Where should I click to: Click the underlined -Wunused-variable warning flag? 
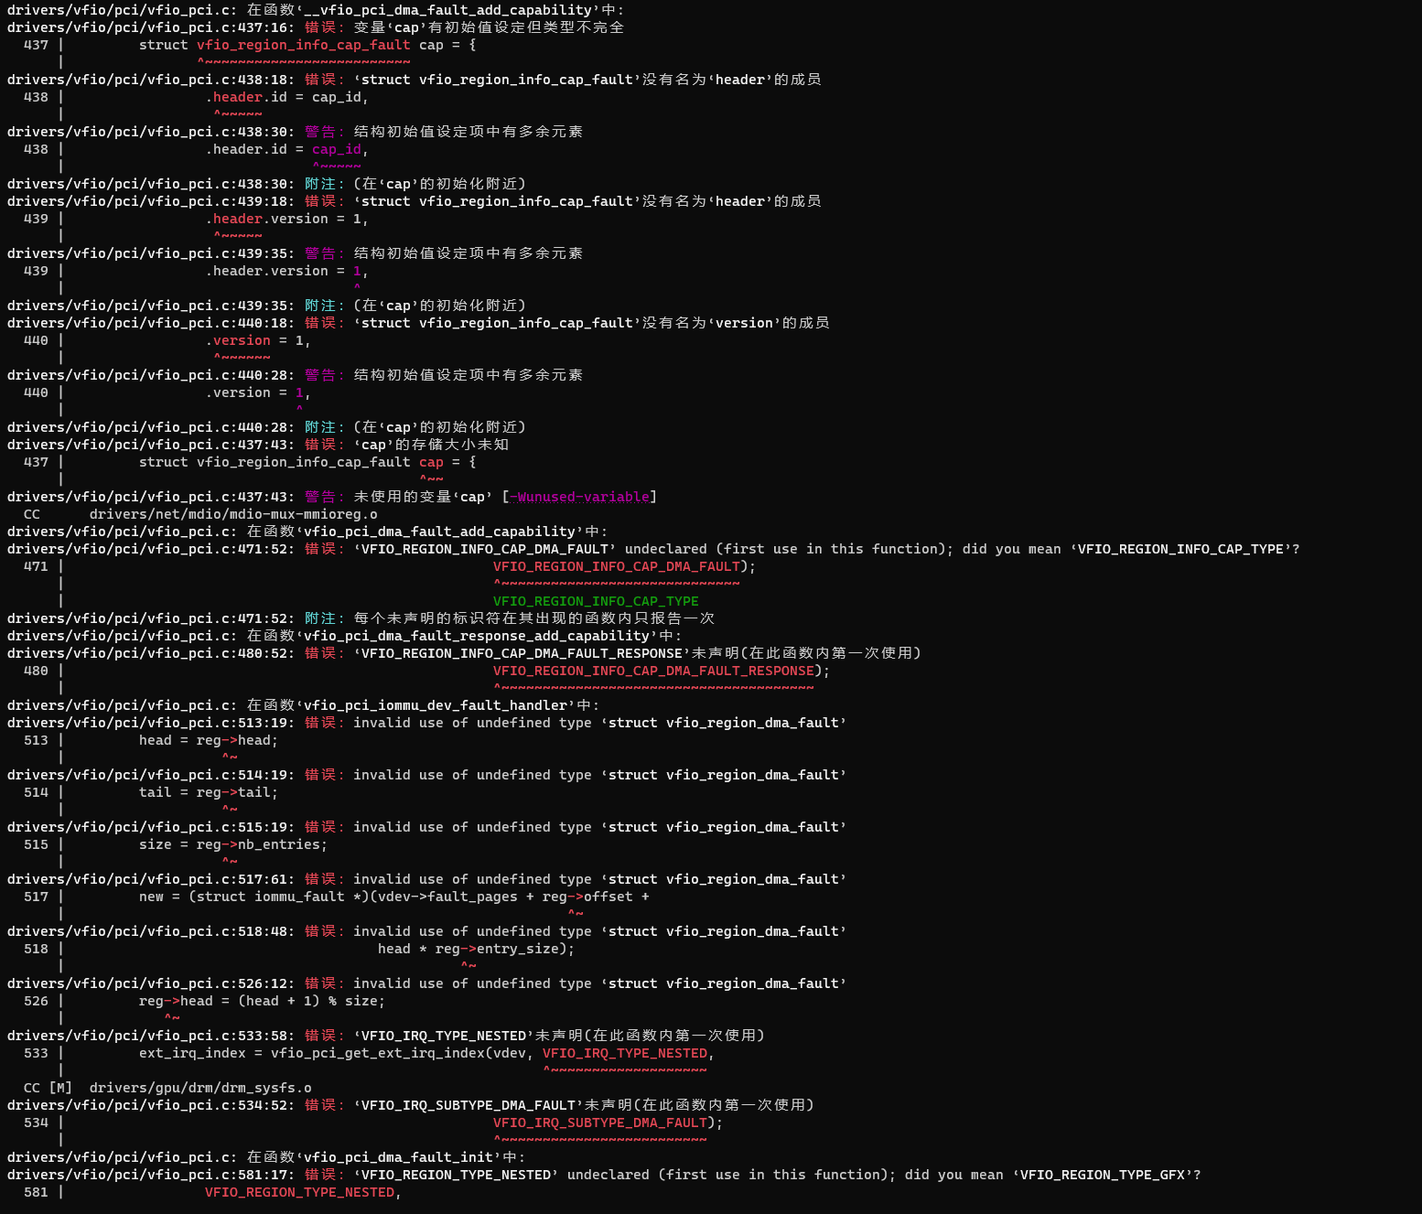tap(579, 497)
